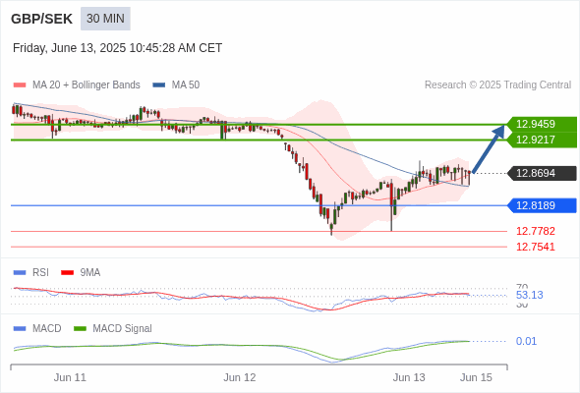Screen dimensions: 580x393
Task: Click the blue MACD legend swatch
Action: tap(20, 329)
